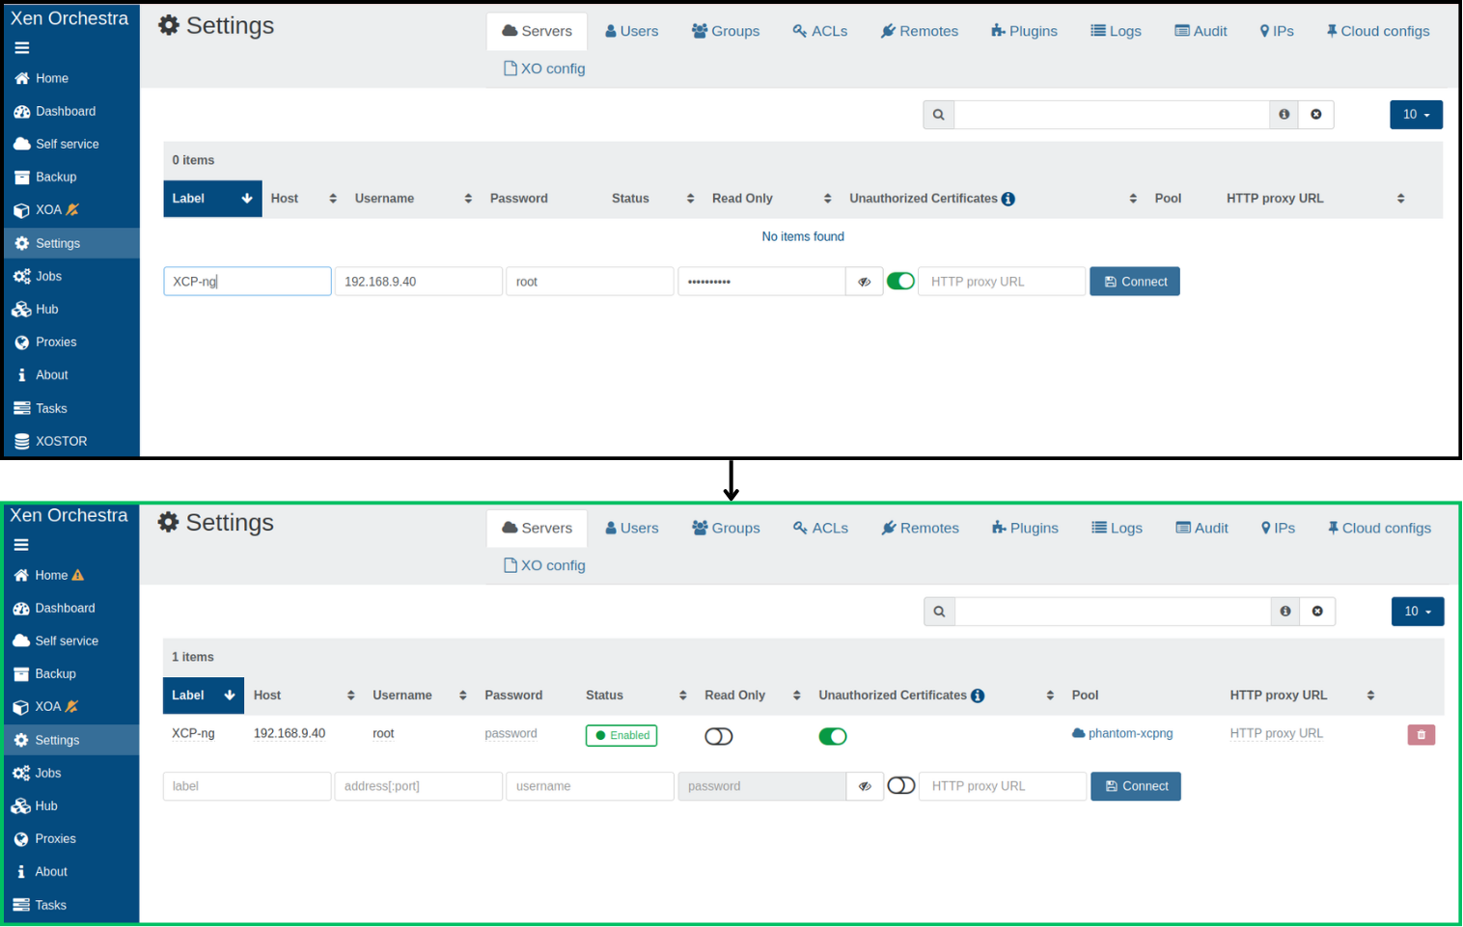Screen dimensions: 1463x927
Task: Click the green Enabled status button
Action: click(x=621, y=736)
